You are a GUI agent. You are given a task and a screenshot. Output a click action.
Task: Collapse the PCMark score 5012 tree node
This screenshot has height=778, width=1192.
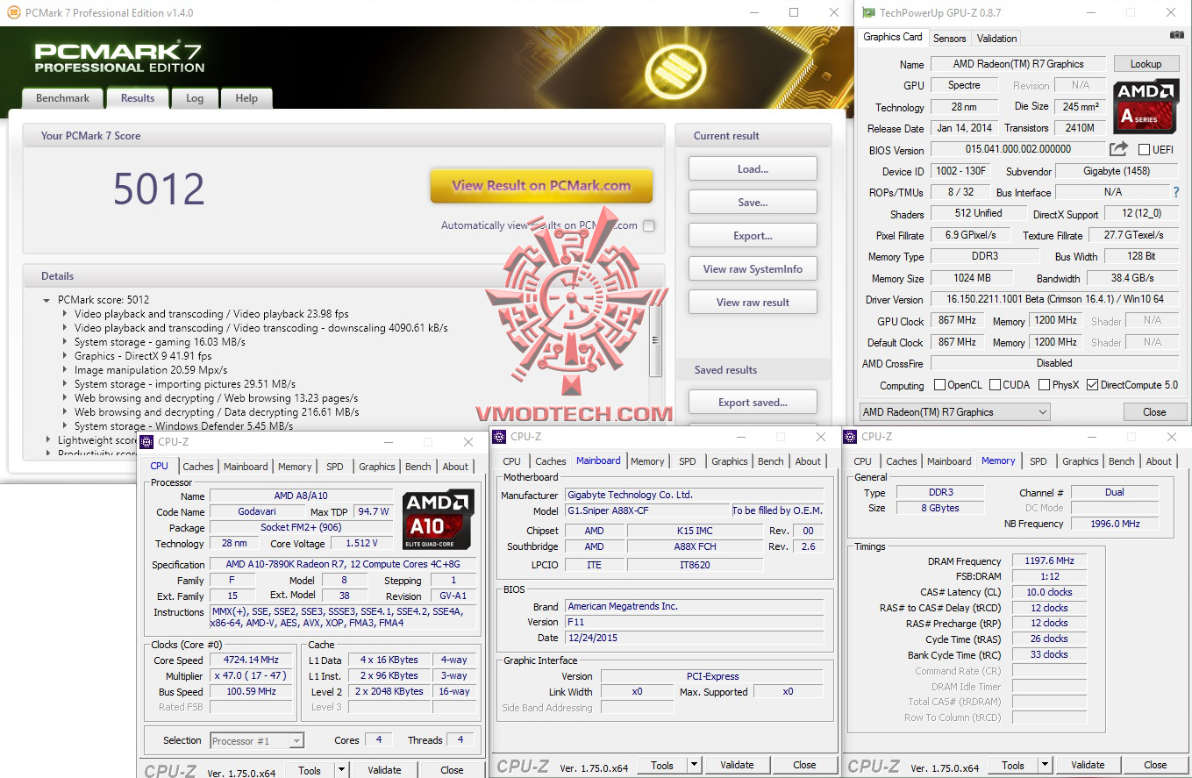pos(46,300)
